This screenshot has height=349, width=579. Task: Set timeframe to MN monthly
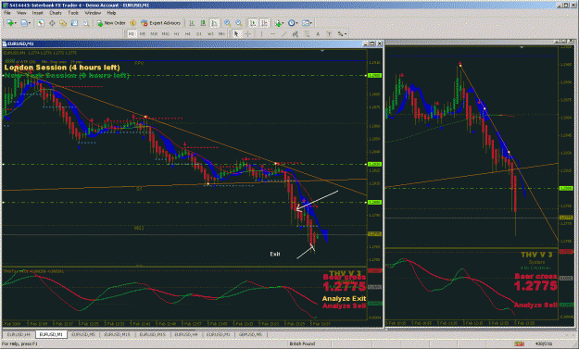pos(221,34)
